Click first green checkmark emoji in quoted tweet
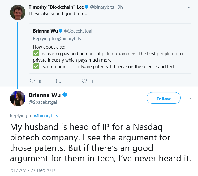This screenshot has width=198, height=176. point(36,53)
